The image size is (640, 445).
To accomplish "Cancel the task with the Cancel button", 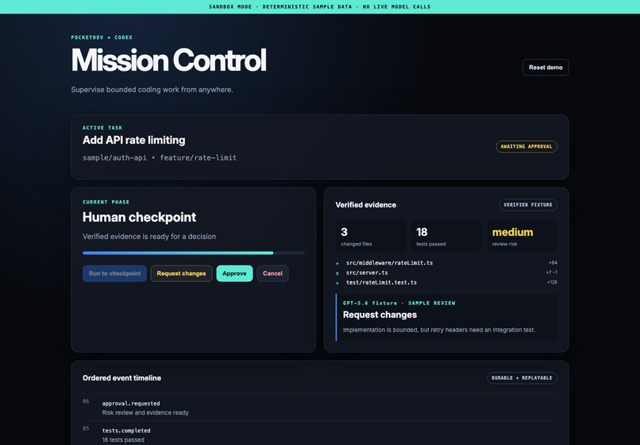I will tap(272, 273).
